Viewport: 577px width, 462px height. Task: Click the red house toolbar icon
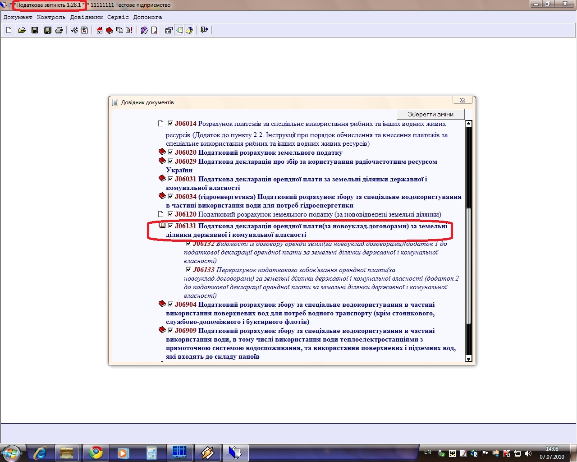pyautogui.click(x=100, y=30)
